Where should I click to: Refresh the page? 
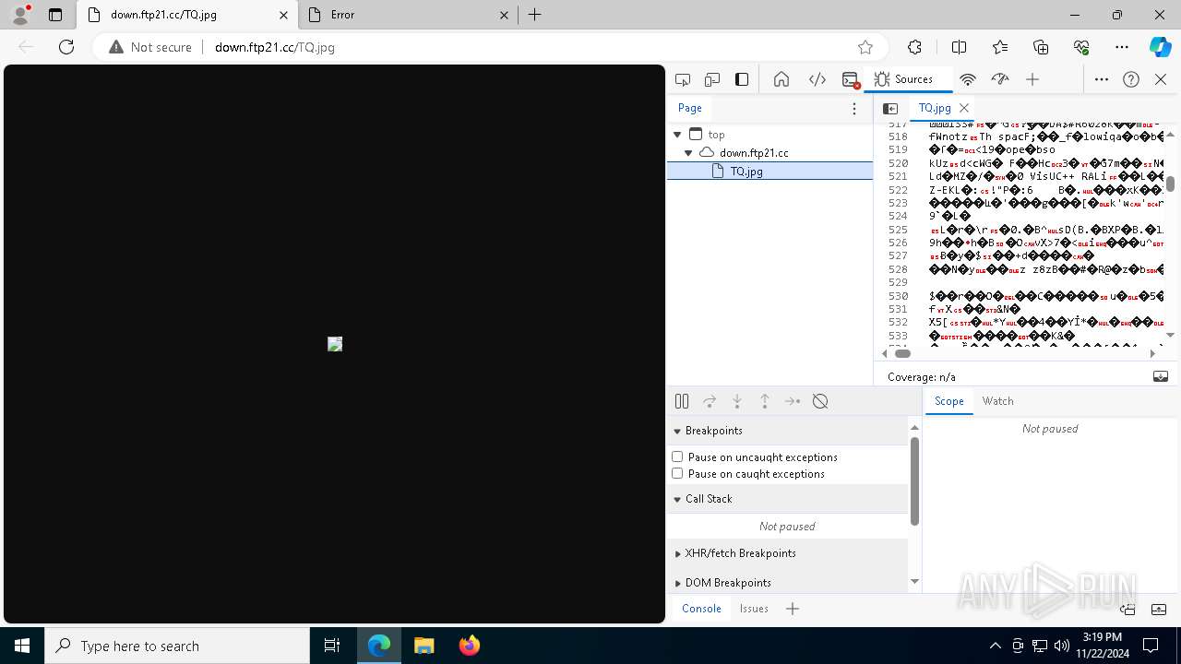coord(66,47)
